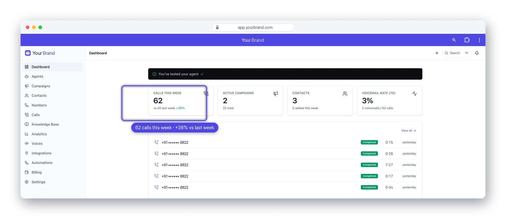This screenshot has height=219, width=506.
Task: Open the Numbers page
Action: tap(53, 105)
